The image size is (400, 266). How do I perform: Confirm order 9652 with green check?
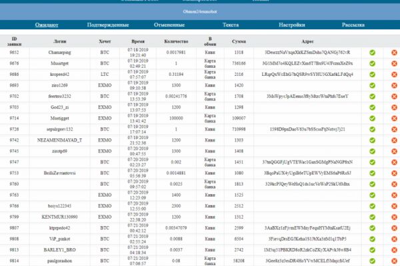373,53
